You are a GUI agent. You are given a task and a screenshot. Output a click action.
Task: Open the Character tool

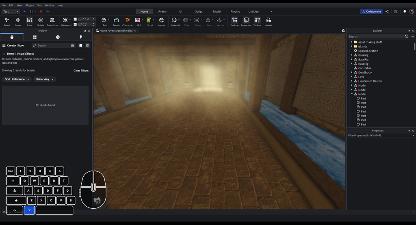click(x=127, y=22)
